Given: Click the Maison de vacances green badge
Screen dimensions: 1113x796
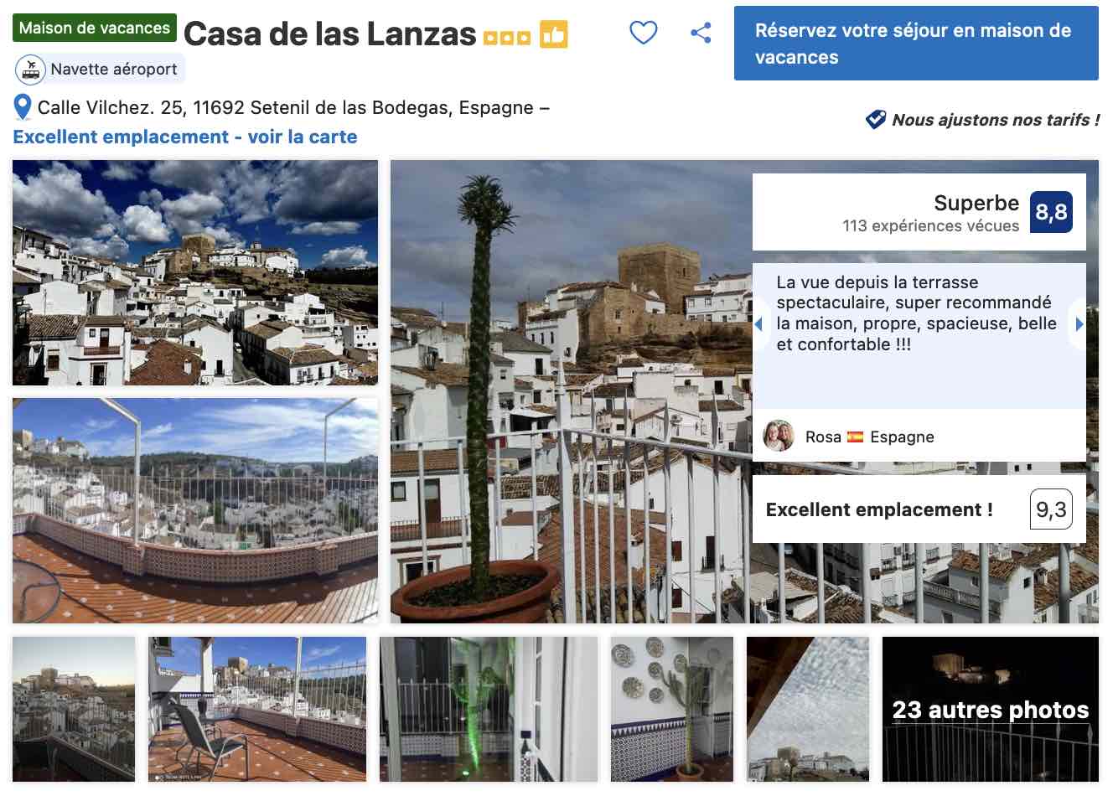Looking at the screenshot, I should click(95, 28).
